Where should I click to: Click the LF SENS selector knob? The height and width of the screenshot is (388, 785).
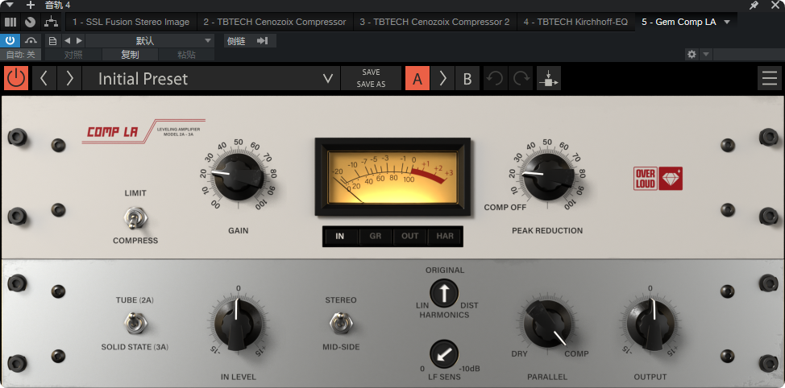tap(444, 354)
